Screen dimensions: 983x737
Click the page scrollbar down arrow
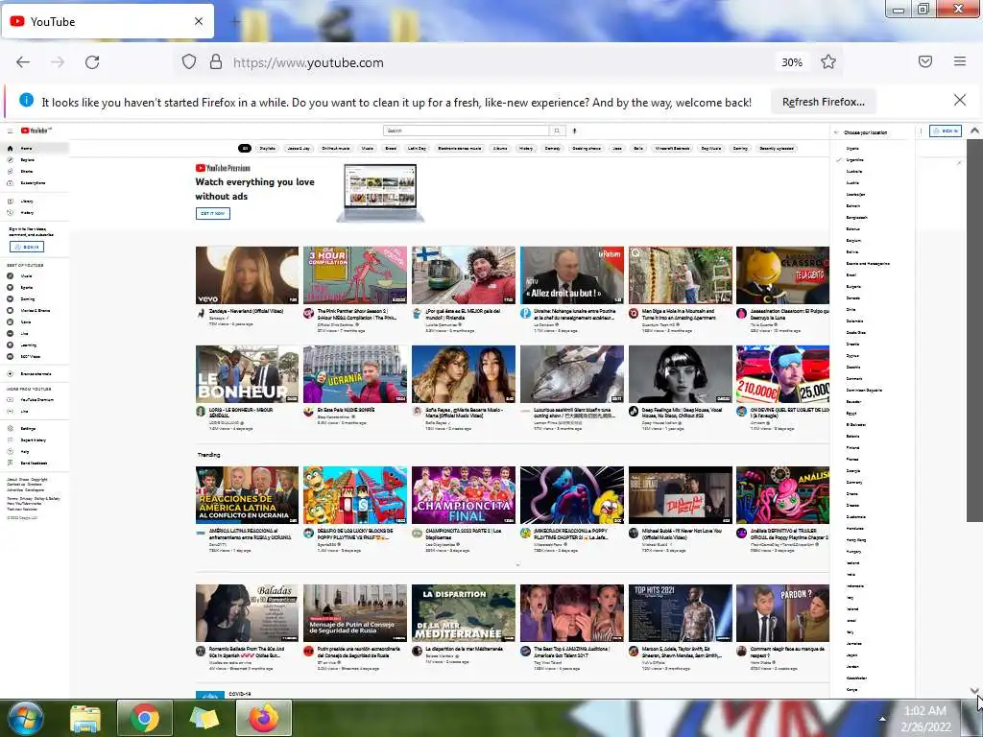(x=974, y=690)
